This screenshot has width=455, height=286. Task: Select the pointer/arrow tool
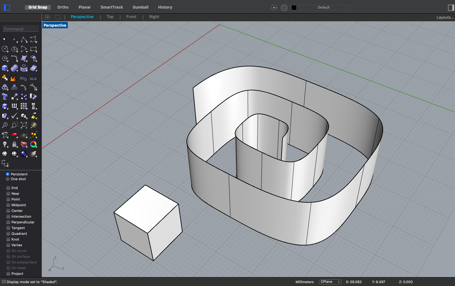point(4,39)
